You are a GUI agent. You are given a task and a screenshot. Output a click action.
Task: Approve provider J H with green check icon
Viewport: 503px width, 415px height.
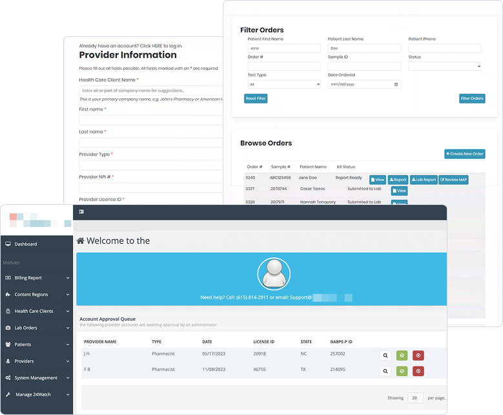pos(402,356)
